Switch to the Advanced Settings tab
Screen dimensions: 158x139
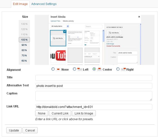coord(44,4)
